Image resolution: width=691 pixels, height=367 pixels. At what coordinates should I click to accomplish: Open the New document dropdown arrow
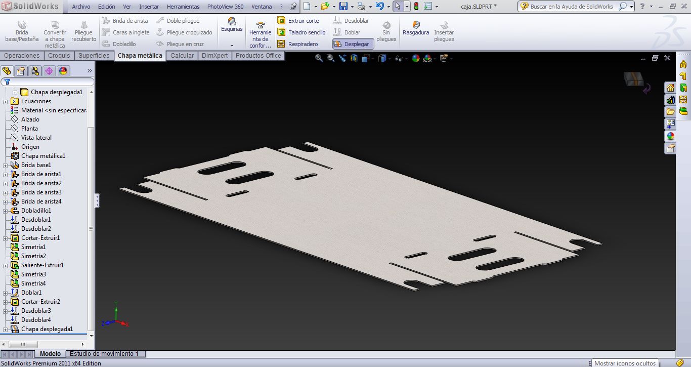pyautogui.click(x=316, y=7)
